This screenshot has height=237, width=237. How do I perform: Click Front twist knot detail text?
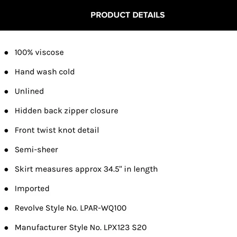(57, 130)
